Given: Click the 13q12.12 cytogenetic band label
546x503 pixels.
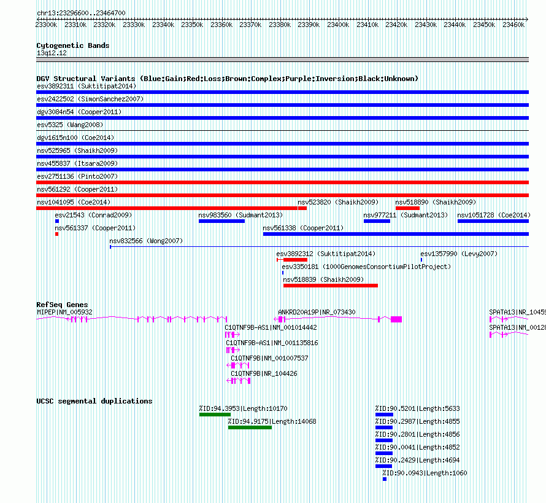Looking at the screenshot, I should click(52, 53).
